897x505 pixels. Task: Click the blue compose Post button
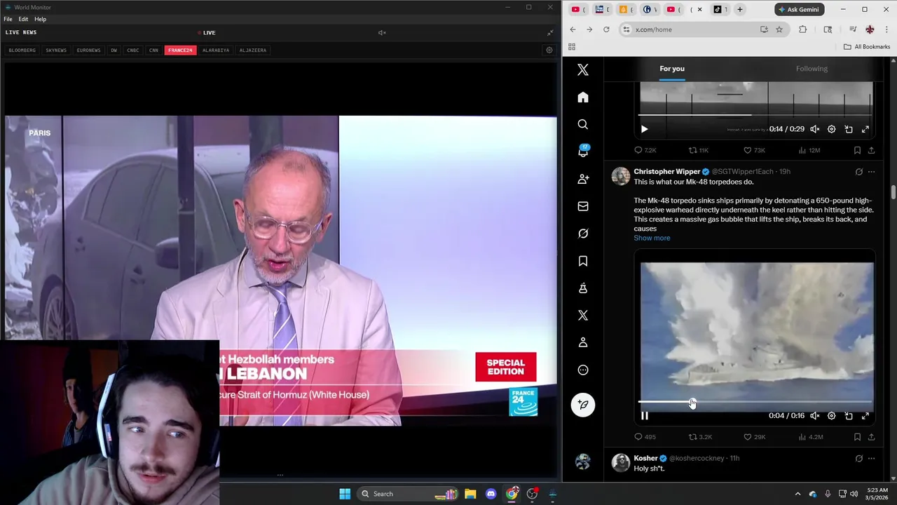[x=583, y=405]
